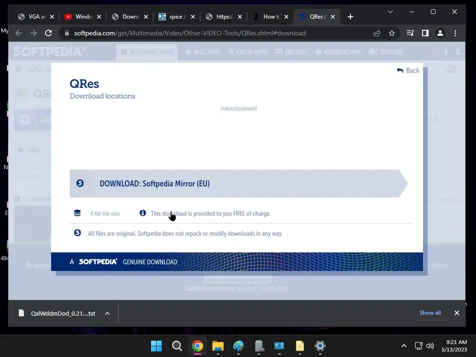The height and width of the screenshot is (357, 476).
Task: Open the DRIVERS menu
Action: tap(291, 52)
